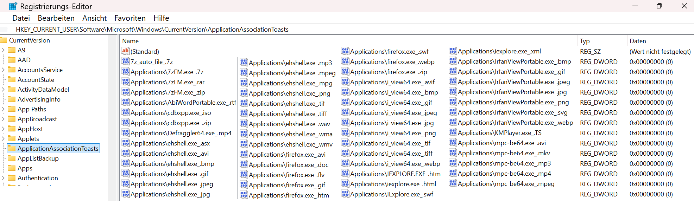Select value Applications\7zFM.exe_.zip
Image resolution: width=694 pixels, height=201 pixels.
click(168, 92)
